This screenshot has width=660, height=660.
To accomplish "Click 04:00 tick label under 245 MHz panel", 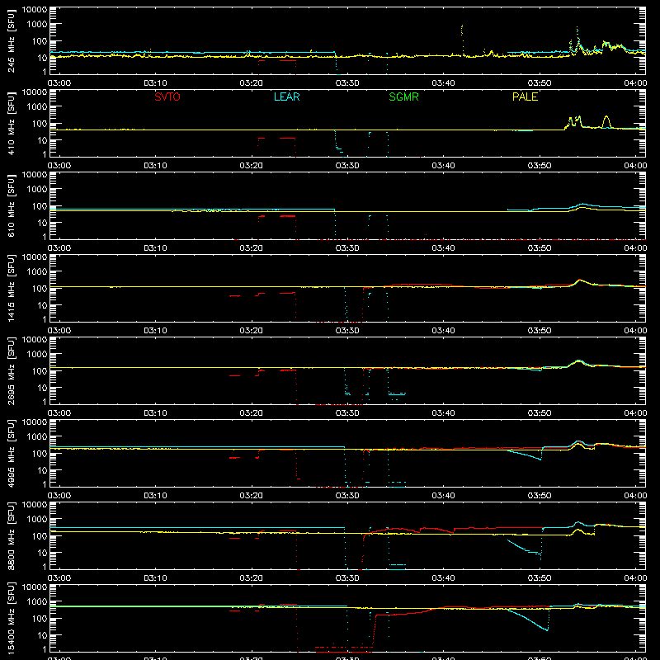I will pos(635,83).
